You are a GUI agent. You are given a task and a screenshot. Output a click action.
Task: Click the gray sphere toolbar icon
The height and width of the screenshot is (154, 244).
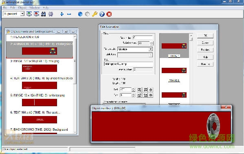point(87,14)
